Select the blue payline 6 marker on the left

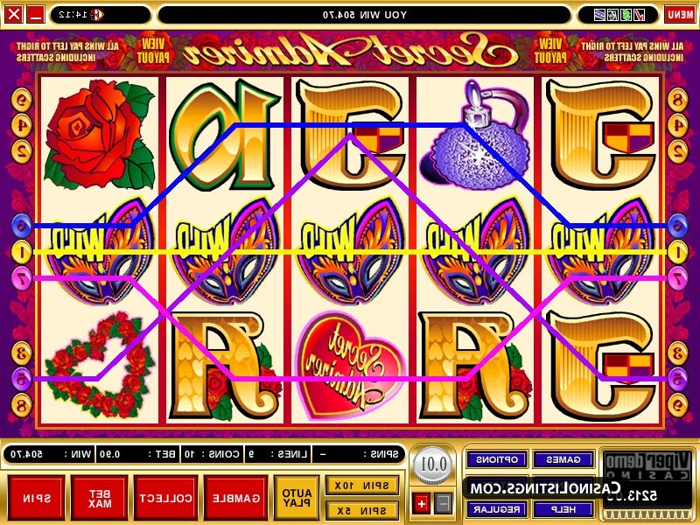[21, 226]
